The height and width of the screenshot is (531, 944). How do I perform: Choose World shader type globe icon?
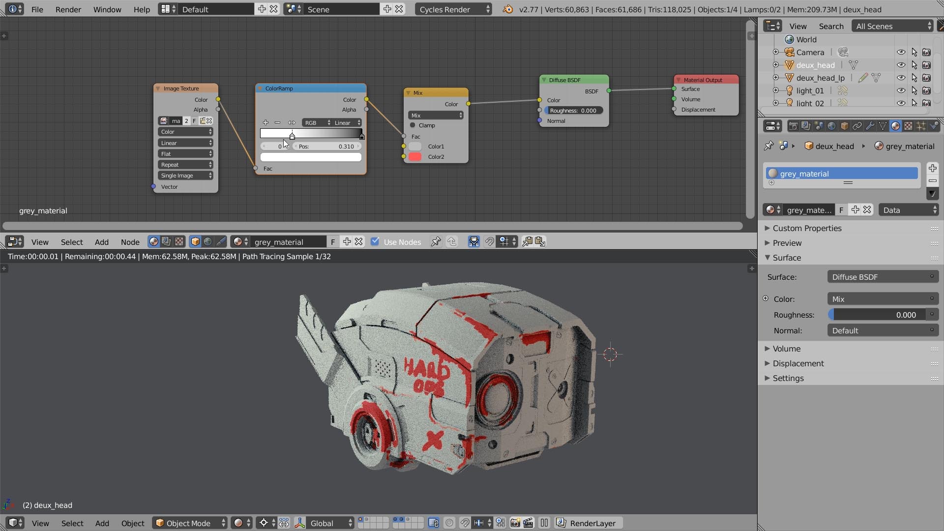[208, 242]
